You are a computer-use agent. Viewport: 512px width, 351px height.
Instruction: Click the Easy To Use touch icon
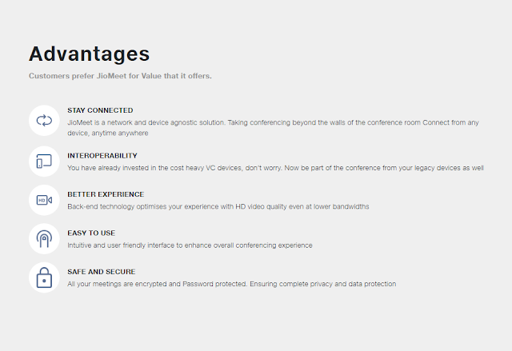pyautogui.click(x=44, y=239)
